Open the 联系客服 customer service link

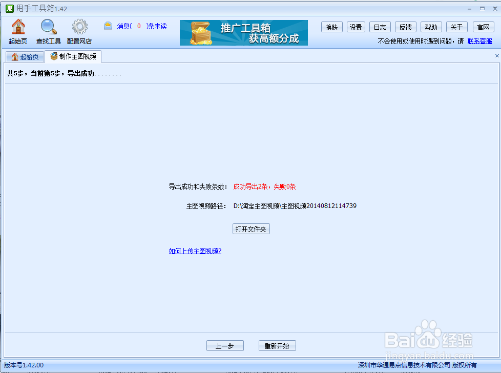pyautogui.click(x=479, y=40)
